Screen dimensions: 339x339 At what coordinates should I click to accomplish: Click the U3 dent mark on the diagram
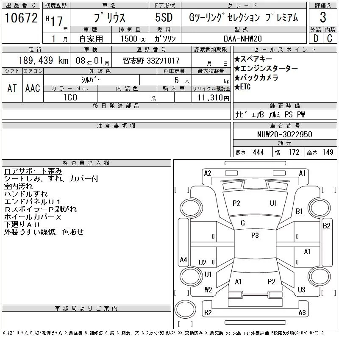(302, 290)
